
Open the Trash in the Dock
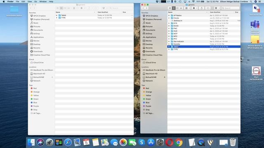[x=233, y=142]
